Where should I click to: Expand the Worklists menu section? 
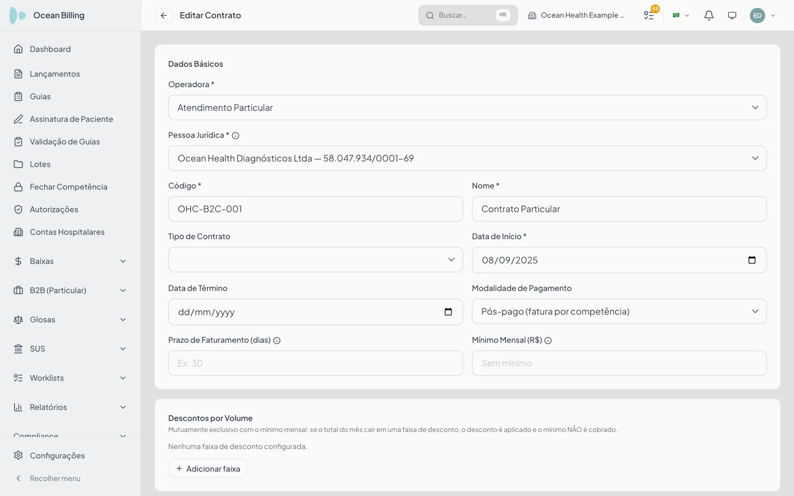tap(70, 378)
